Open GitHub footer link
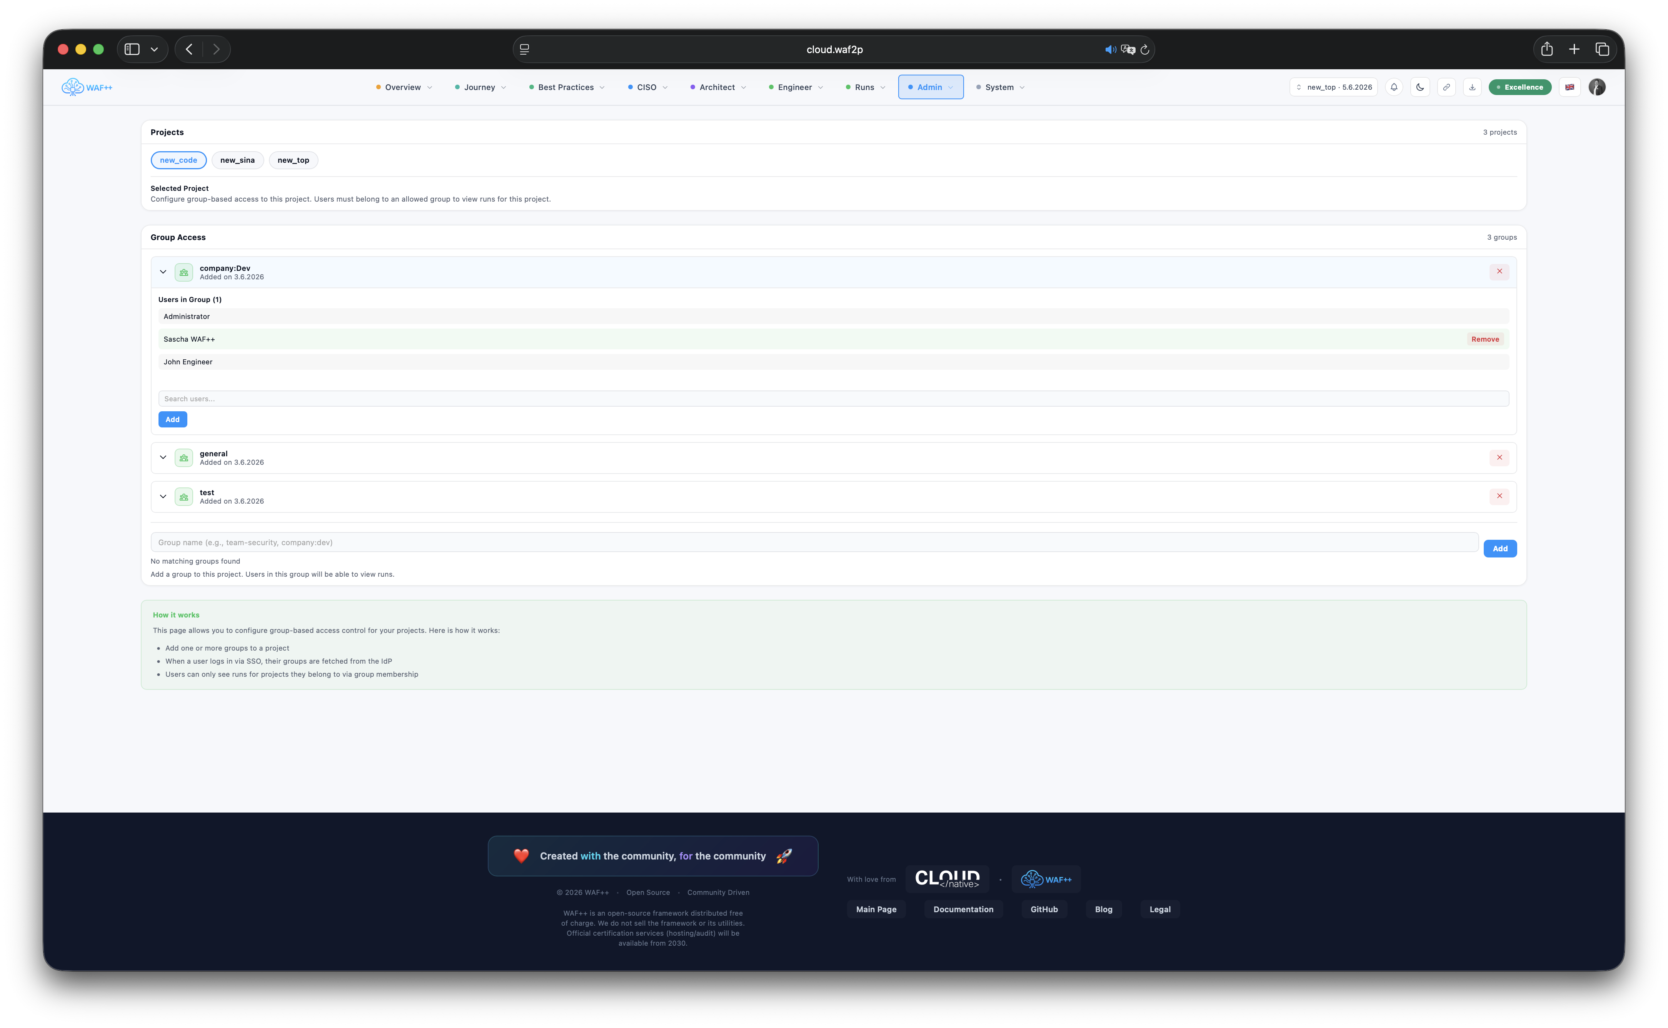The height and width of the screenshot is (1028, 1668). (1044, 910)
